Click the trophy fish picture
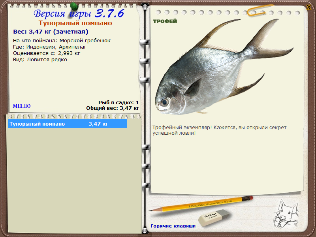 point(224,67)
